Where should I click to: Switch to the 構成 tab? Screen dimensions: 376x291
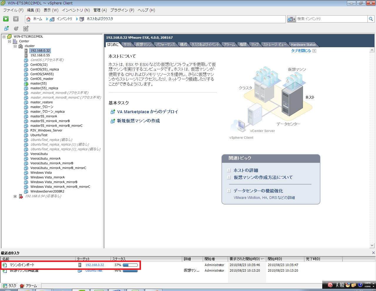coord(184,45)
